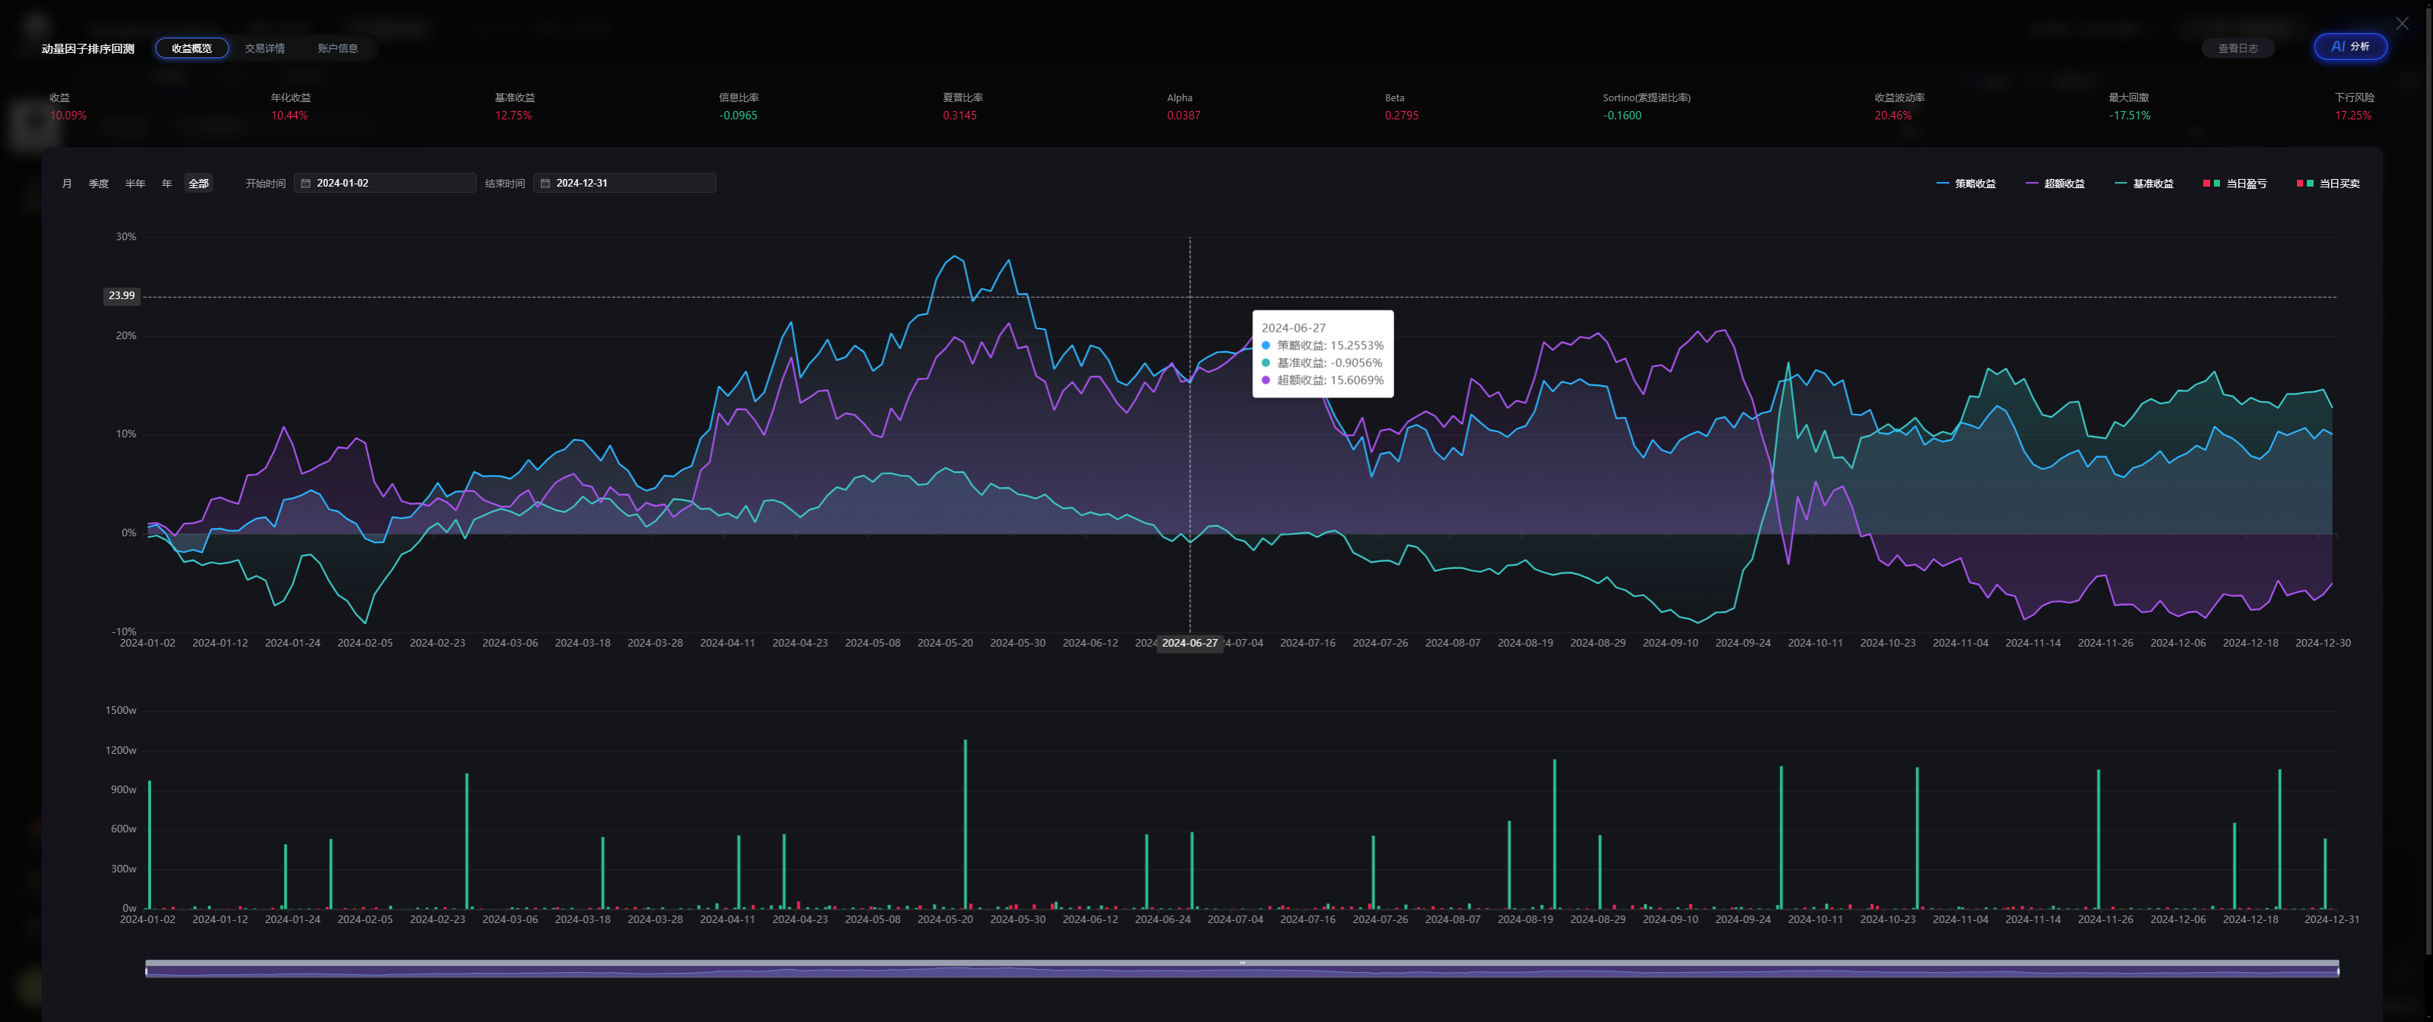The width and height of the screenshot is (2433, 1022).
Task: Switch to the 交易详情 tab
Action: pos(264,48)
